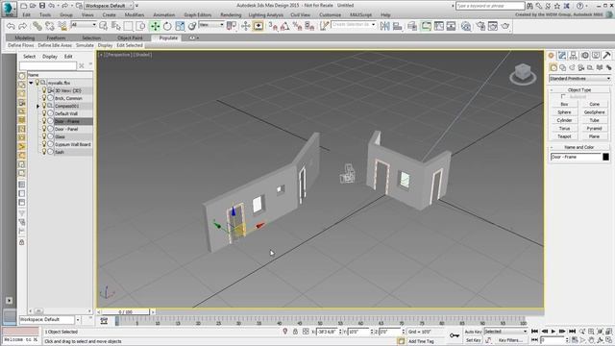Click the Select and Link chain icon
Image resolution: width=615 pixels, height=346 pixels.
point(37,26)
